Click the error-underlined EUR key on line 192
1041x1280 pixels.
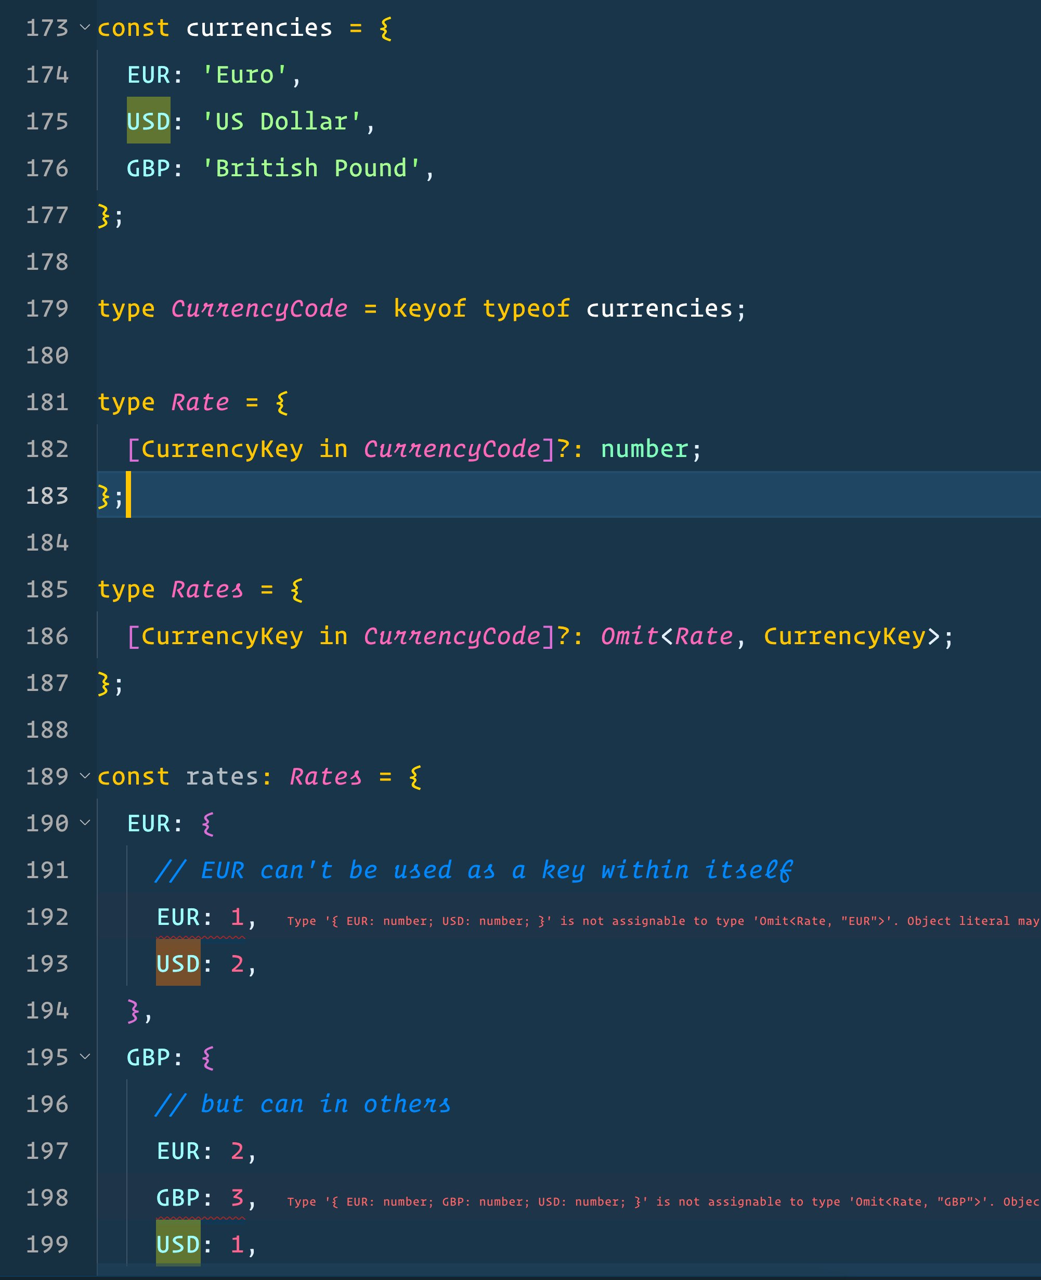coord(178,917)
